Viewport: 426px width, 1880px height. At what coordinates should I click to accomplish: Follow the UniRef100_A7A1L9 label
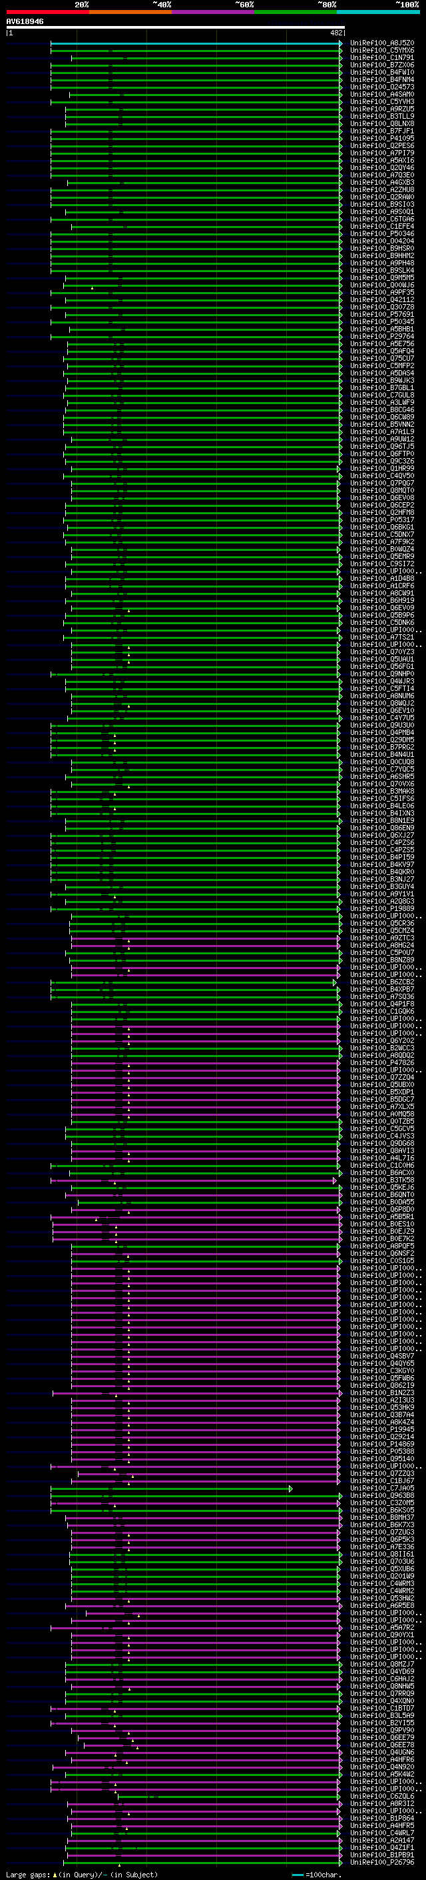point(382,432)
